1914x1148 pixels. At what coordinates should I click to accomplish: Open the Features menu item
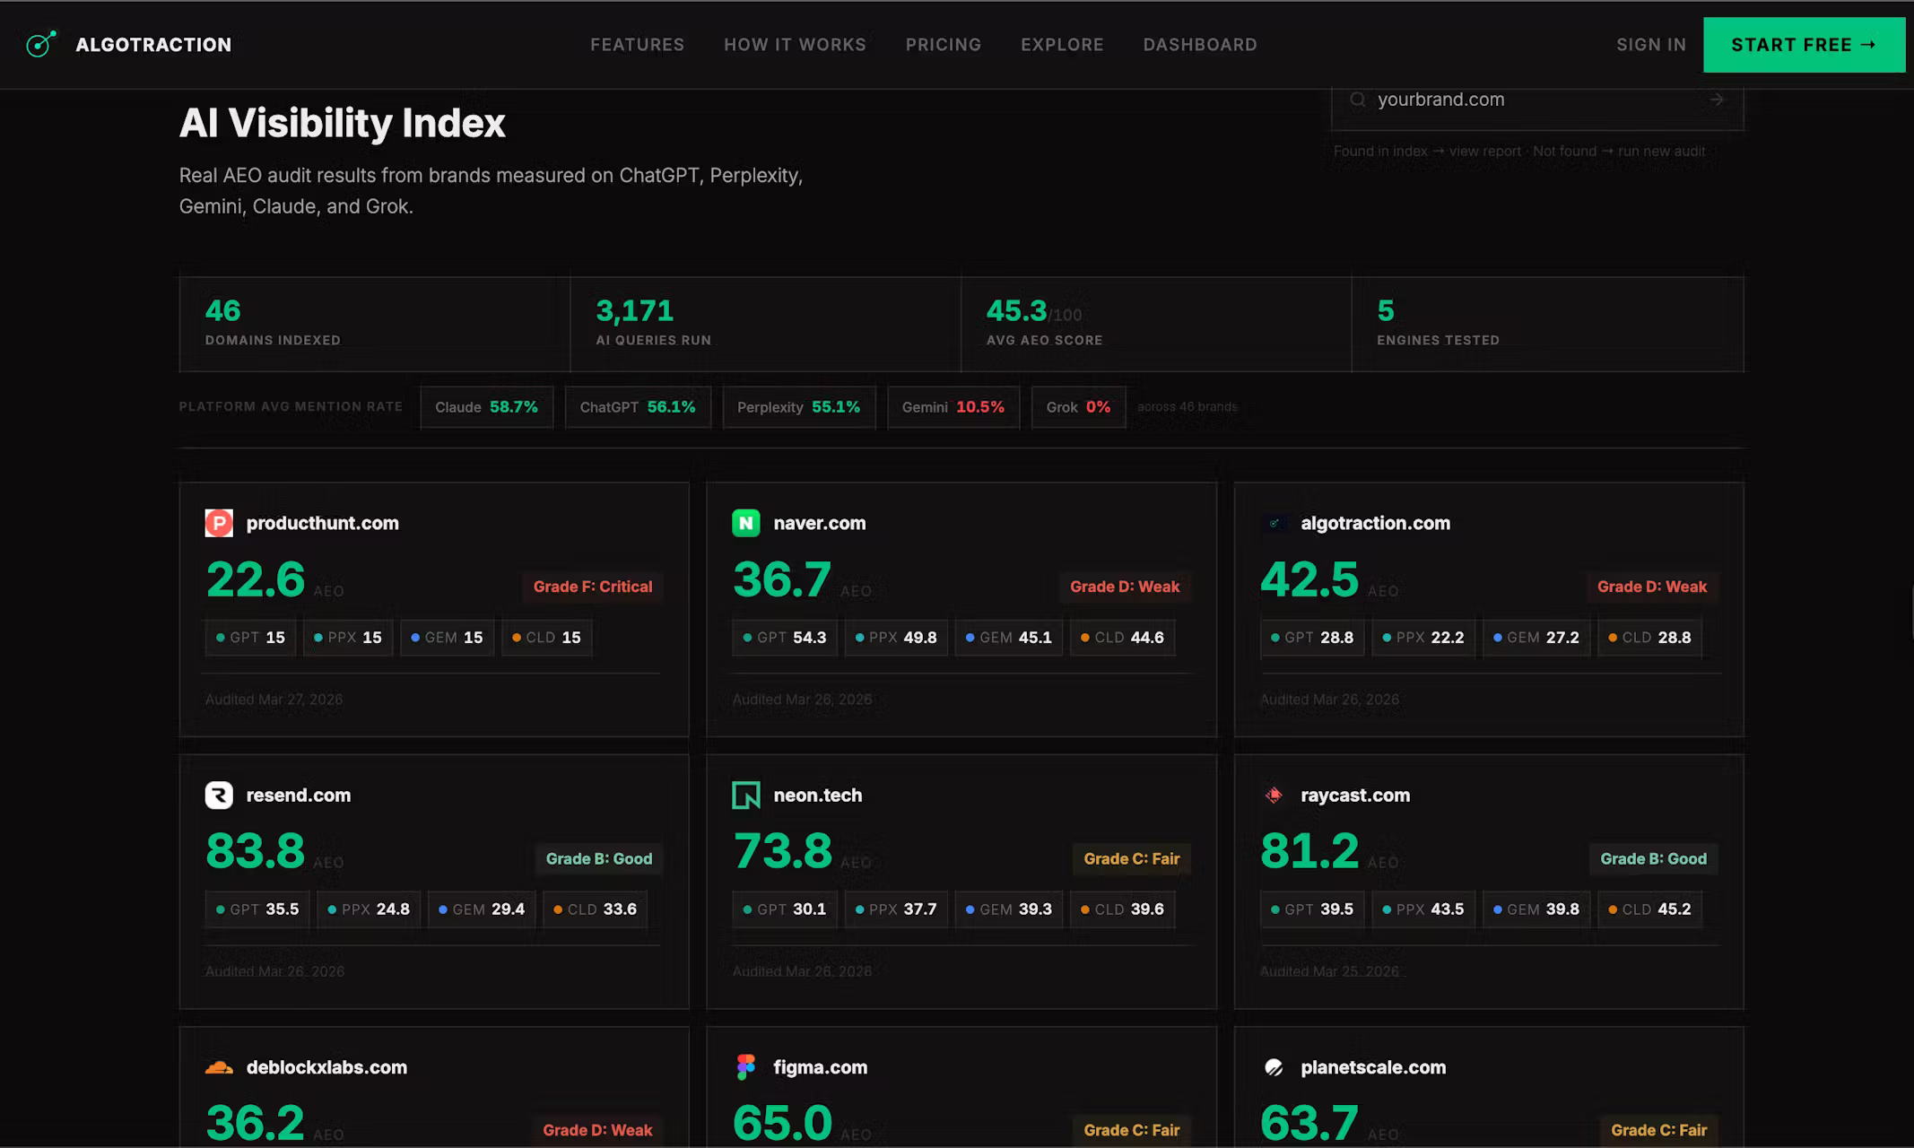click(x=637, y=44)
